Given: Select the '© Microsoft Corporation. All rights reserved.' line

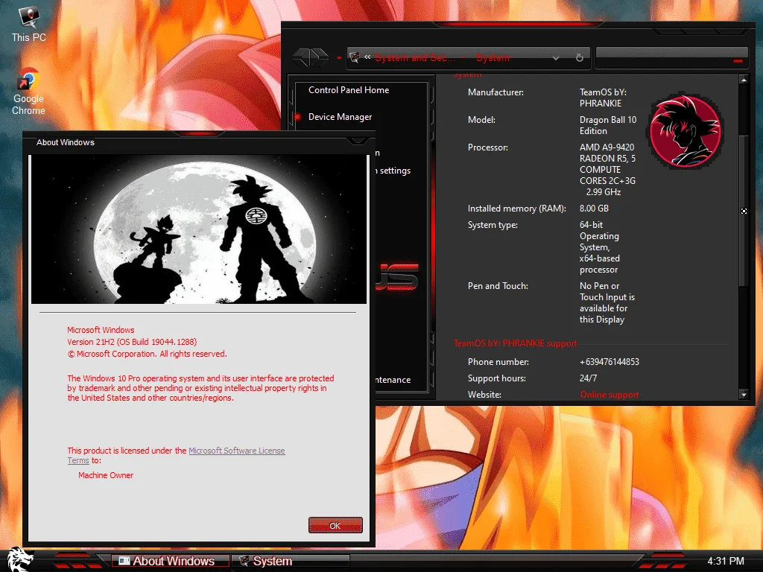Looking at the screenshot, I should pos(147,354).
